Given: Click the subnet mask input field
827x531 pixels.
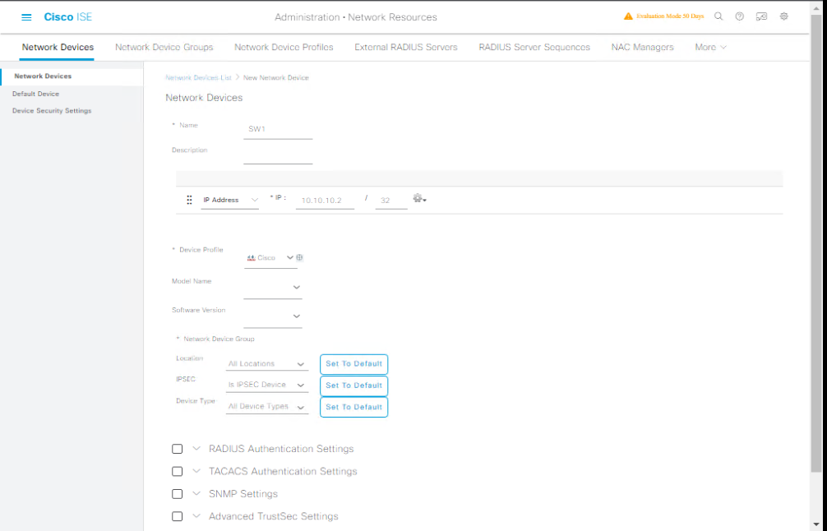Looking at the screenshot, I should point(391,201).
